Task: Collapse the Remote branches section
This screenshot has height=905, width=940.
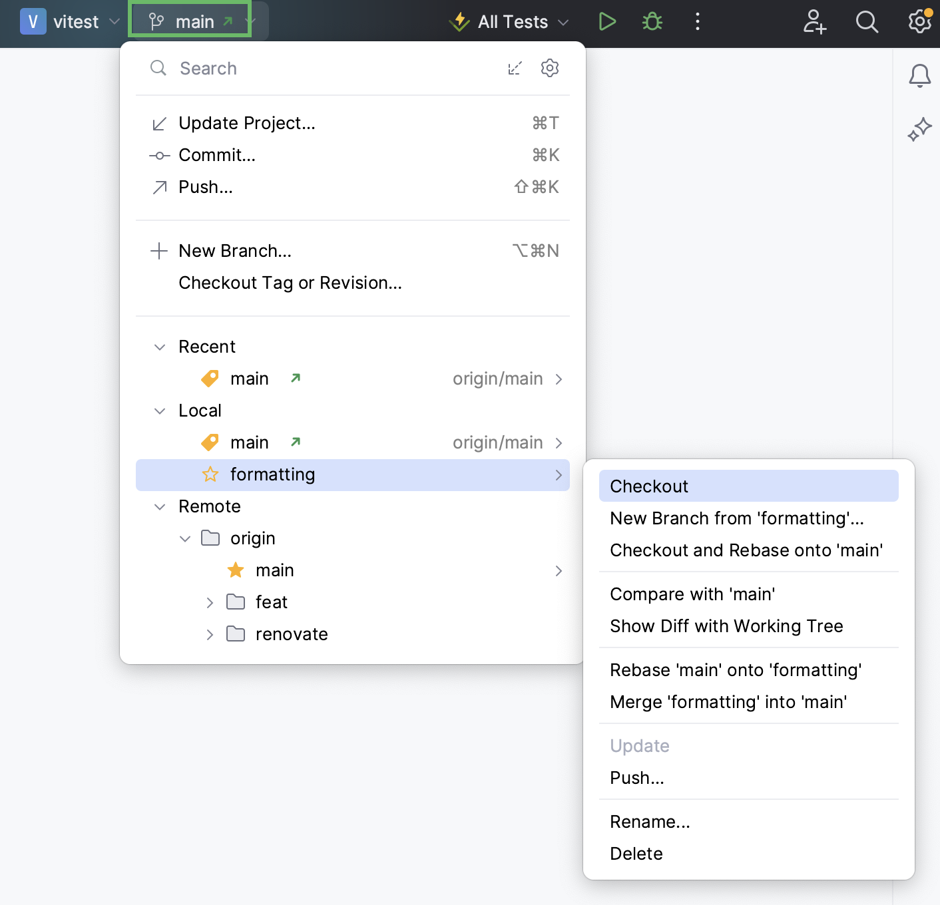Action: click(160, 506)
